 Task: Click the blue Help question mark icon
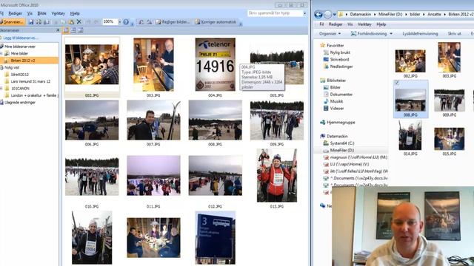126,21
